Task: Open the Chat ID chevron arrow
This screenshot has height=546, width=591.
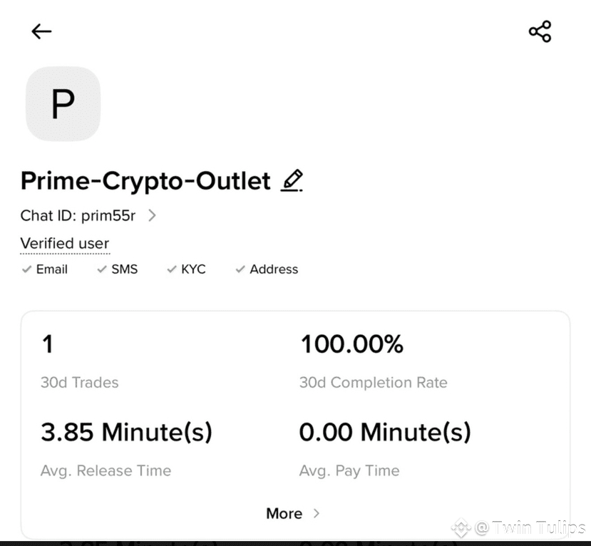Action: (152, 215)
